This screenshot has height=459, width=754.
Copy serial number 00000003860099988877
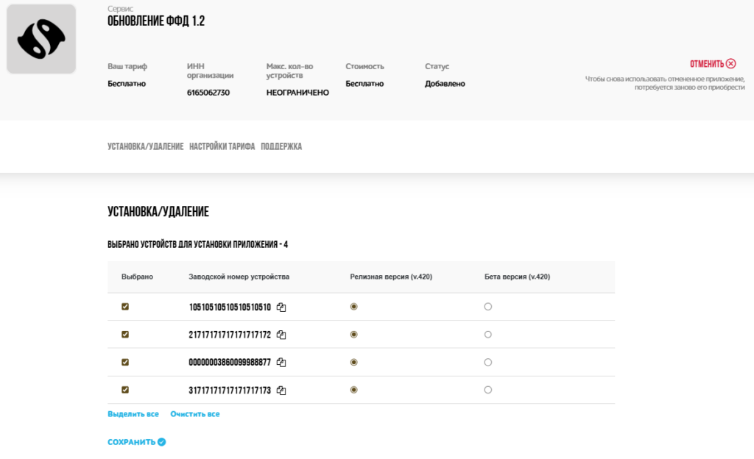tap(281, 363)
